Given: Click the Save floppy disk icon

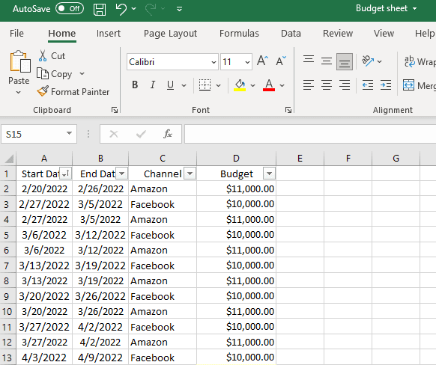Looking at the screenshot, I should click(x=100, y=9).
